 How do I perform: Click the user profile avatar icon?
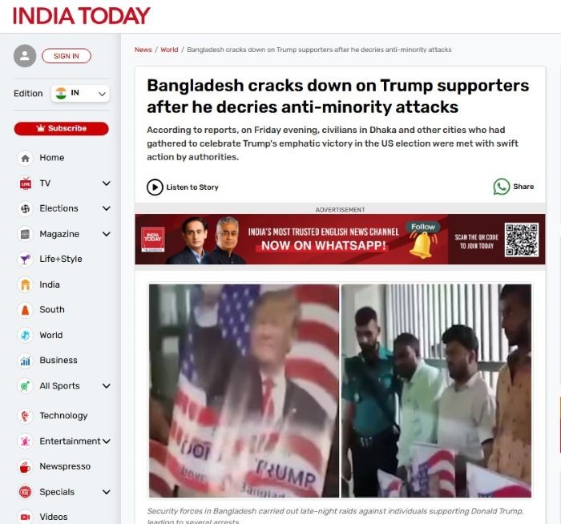25,56
